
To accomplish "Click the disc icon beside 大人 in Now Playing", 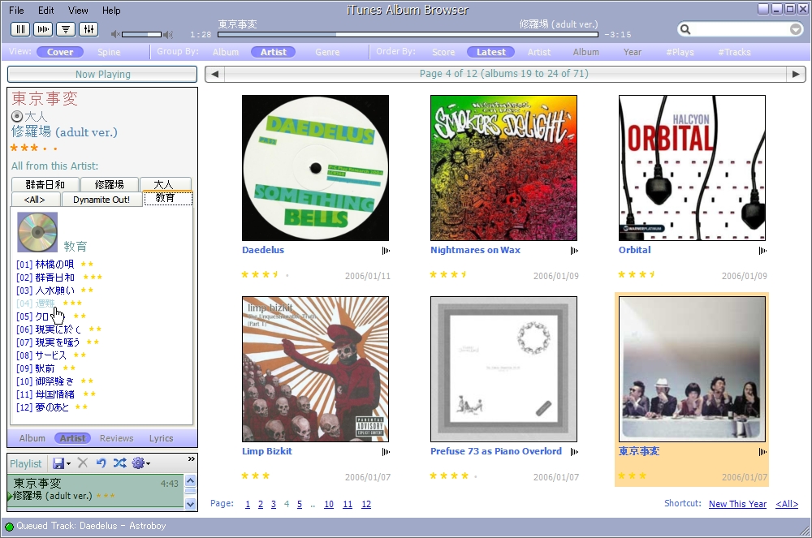I will tap(17, 116).
